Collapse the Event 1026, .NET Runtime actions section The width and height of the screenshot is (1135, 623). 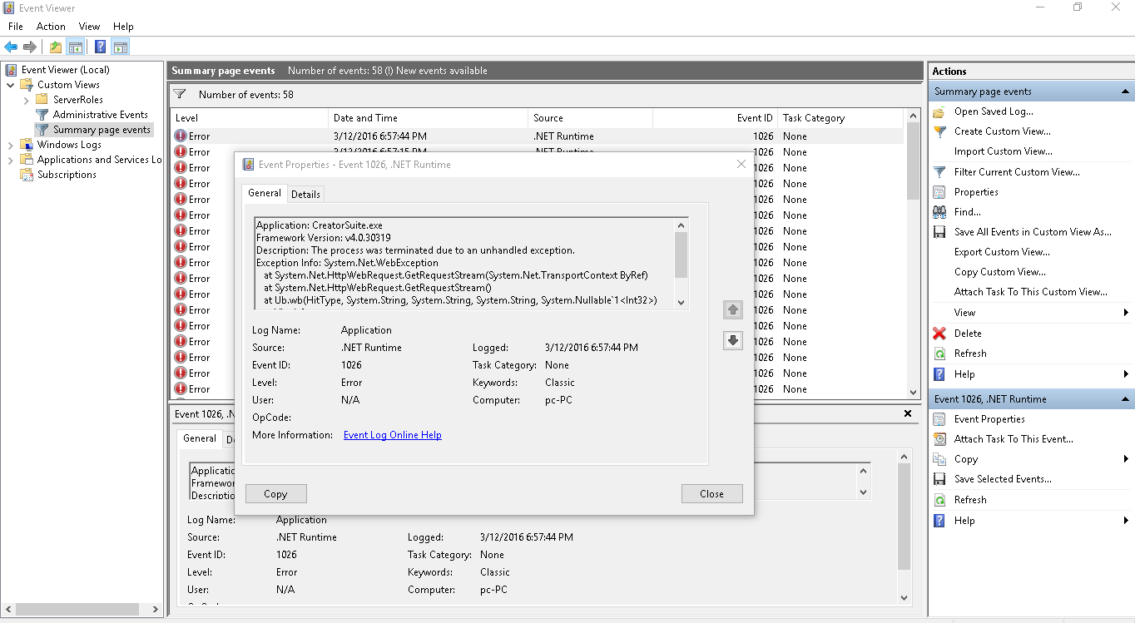click(1125, 399)
